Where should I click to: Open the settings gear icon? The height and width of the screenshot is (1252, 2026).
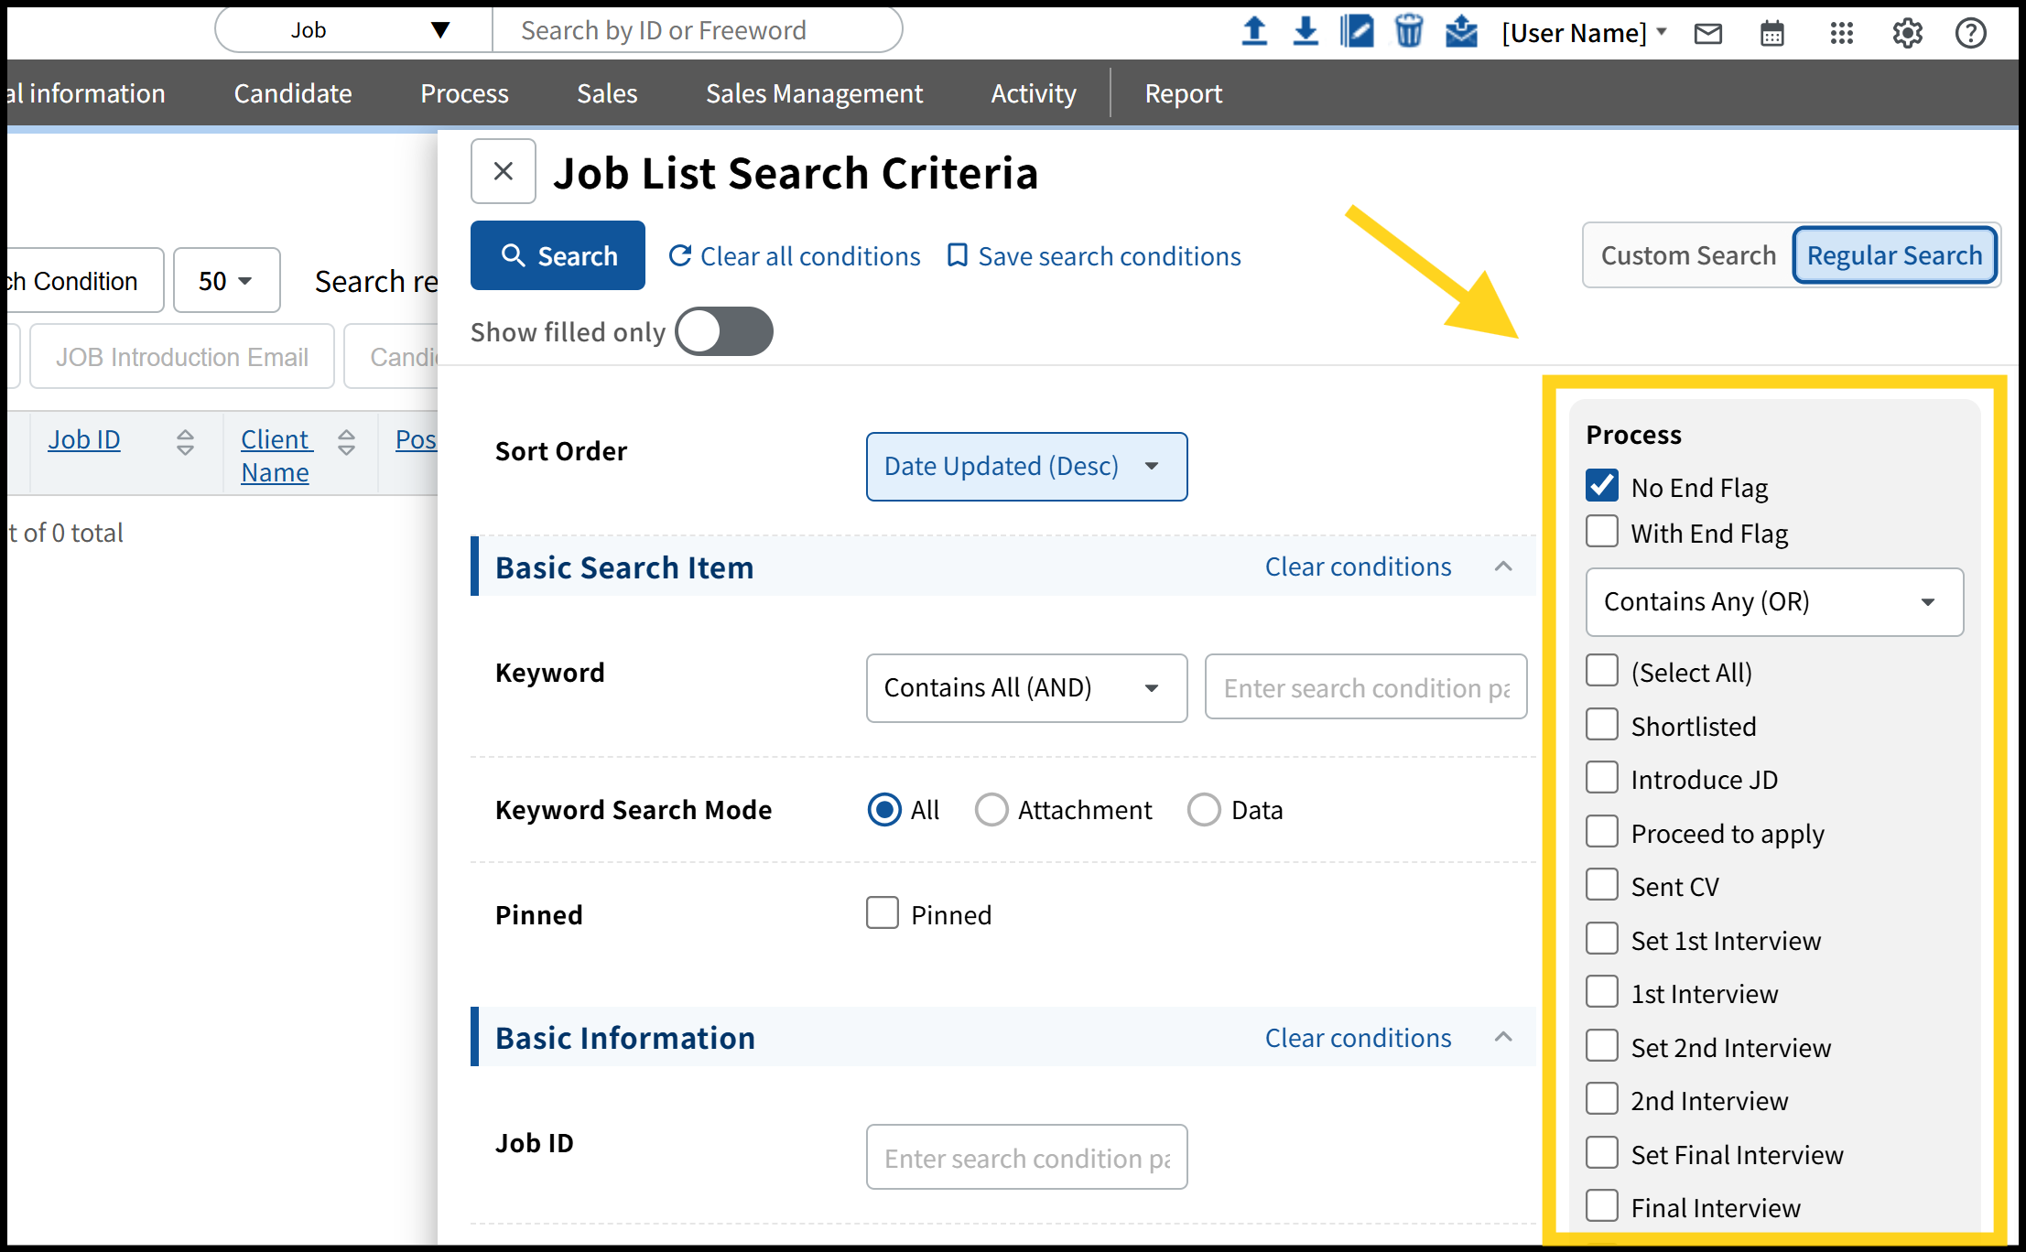click(1907, 34)
